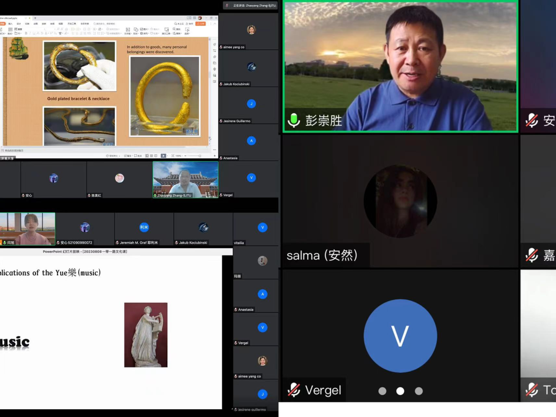
Task: Select Zhaoyang Zhang-SJTU video tile
Action: point(185,180)
